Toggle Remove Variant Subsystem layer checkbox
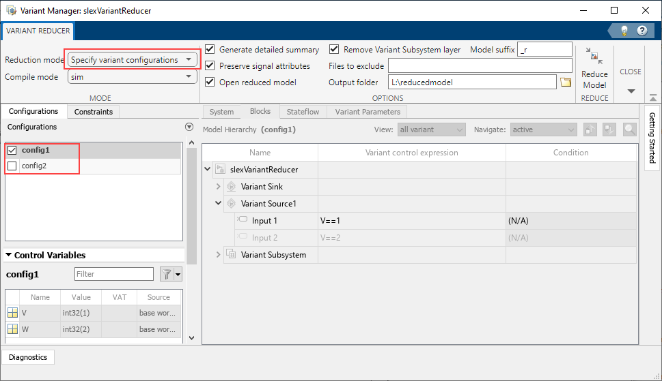The height and width of the screenshot is (381, 662). tap(334, 50)
